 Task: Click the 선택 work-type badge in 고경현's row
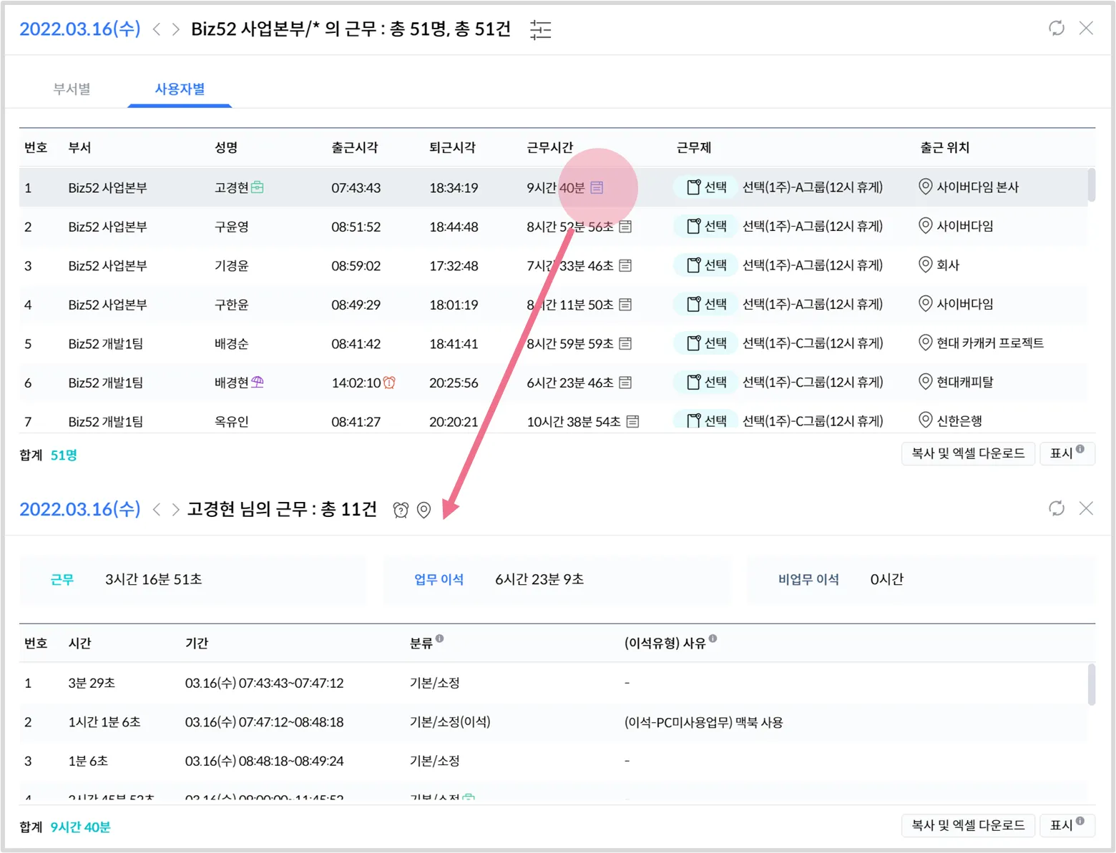[705, 187]
